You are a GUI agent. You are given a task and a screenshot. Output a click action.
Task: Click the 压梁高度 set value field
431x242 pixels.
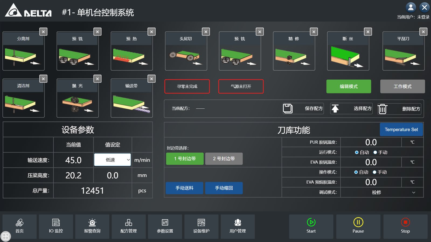[x=113, y=175]
